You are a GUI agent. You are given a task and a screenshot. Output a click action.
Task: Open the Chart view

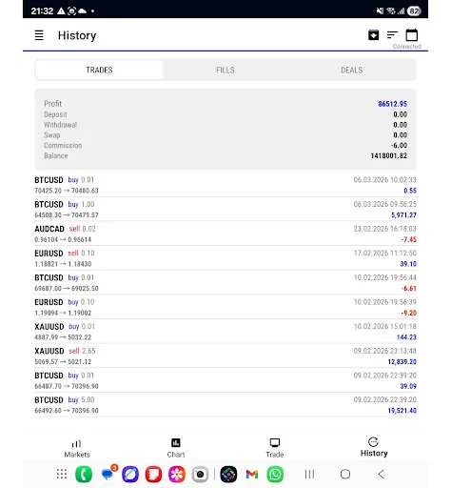pyautogui.click(x=176, y=448)
